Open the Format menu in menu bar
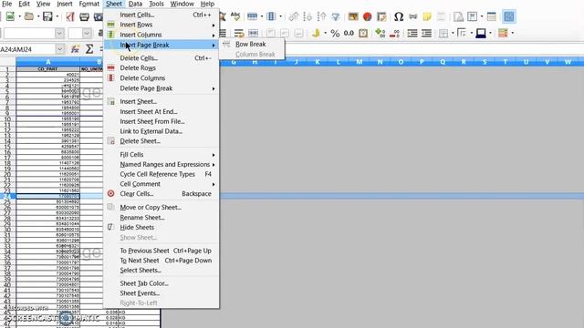 (x=89, y=4)
